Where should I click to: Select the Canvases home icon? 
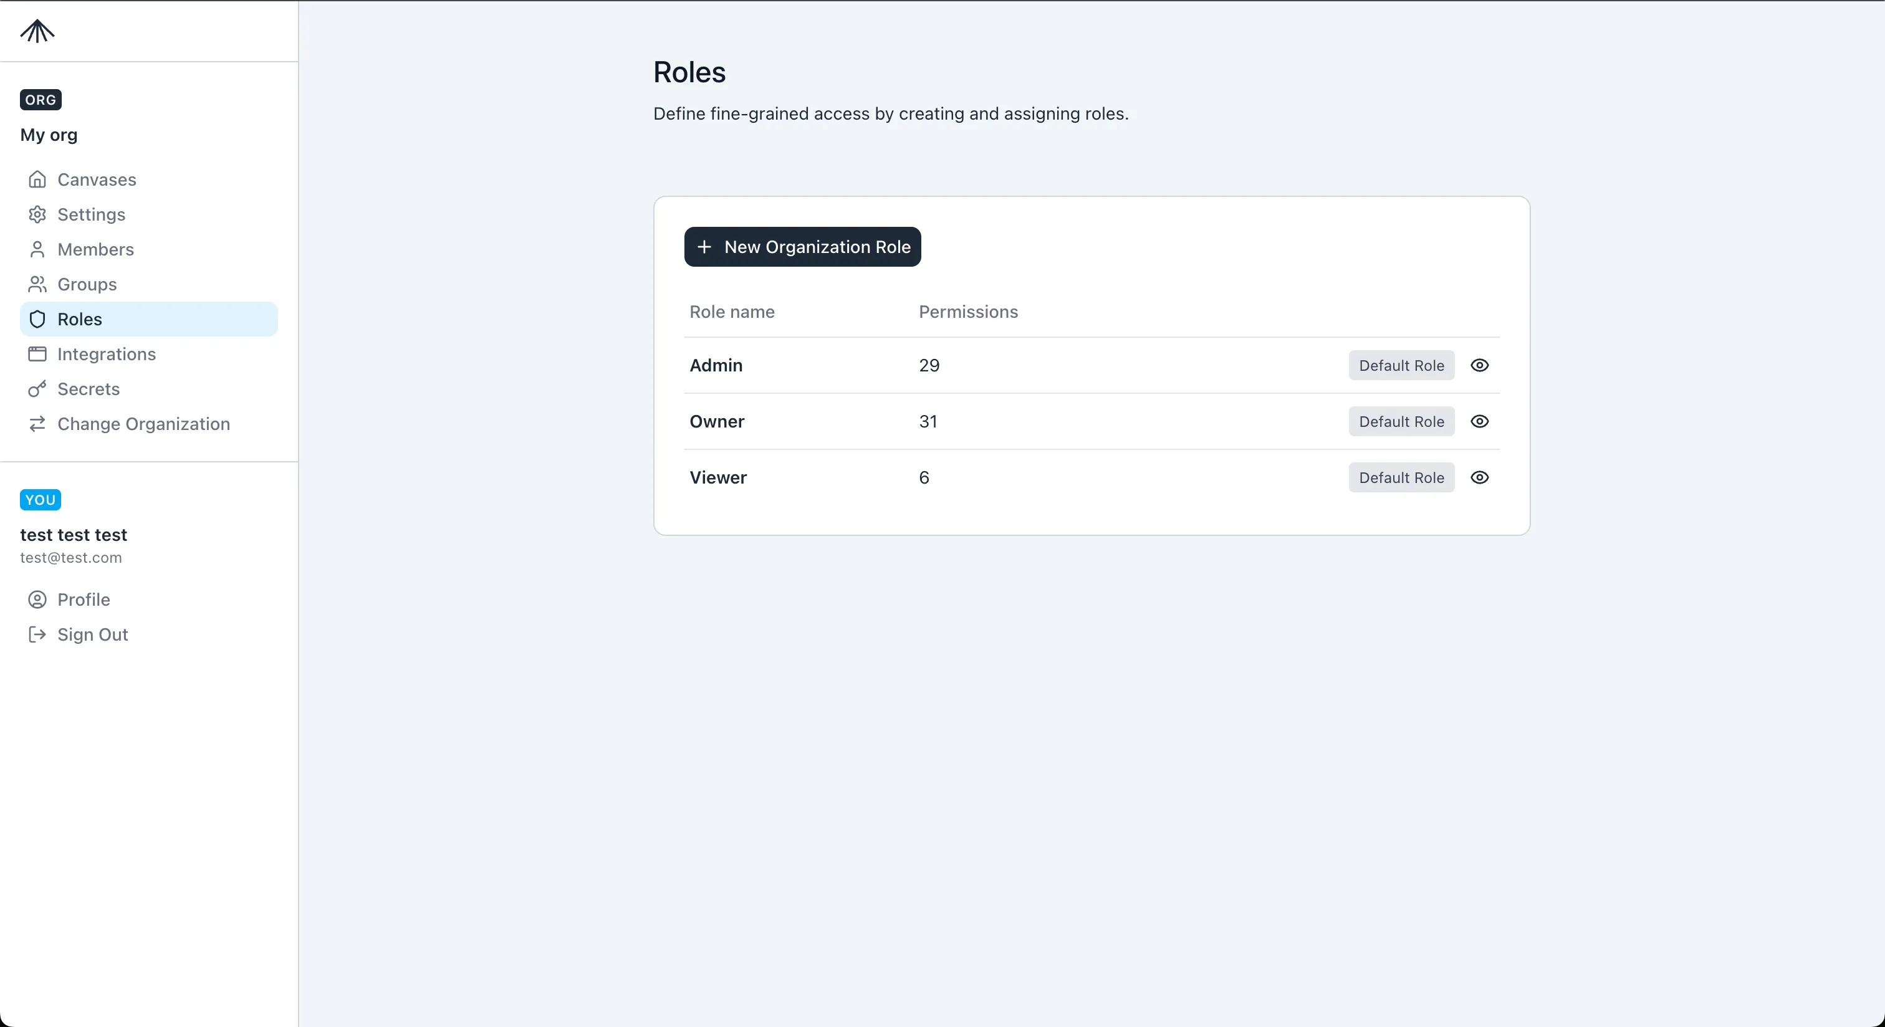(37, 179)
